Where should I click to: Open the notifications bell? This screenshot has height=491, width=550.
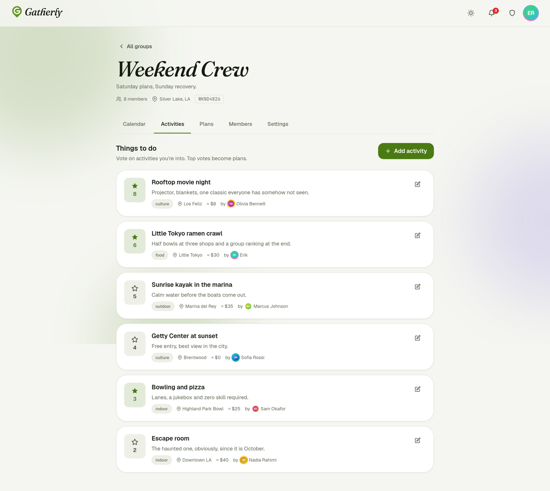click(x=492, y=13)
